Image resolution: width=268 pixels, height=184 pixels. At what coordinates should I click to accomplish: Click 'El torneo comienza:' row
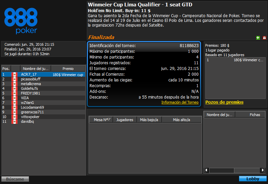[144, 68]
